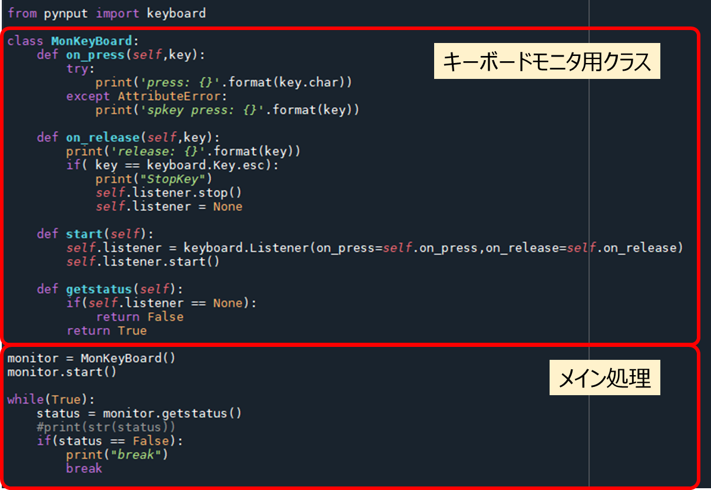Screen dimensions: 711x490
Task: Click the break statement
Action: [x=84, y=468]
